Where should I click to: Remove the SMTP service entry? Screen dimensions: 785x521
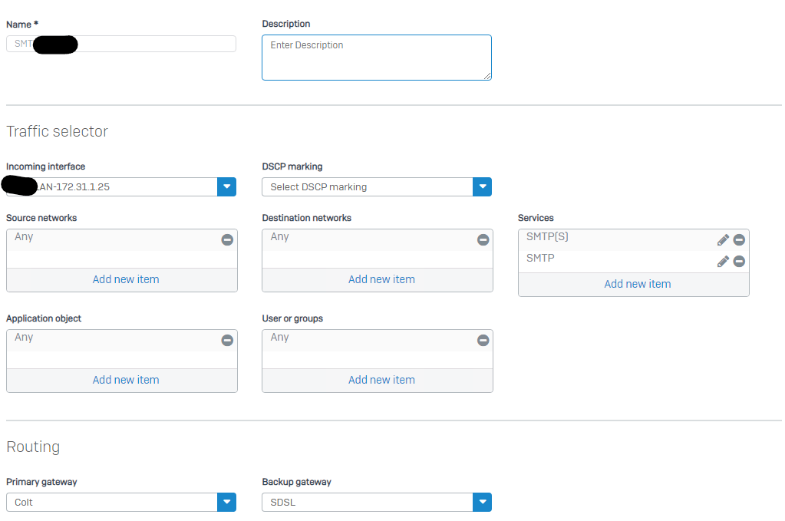739,261
